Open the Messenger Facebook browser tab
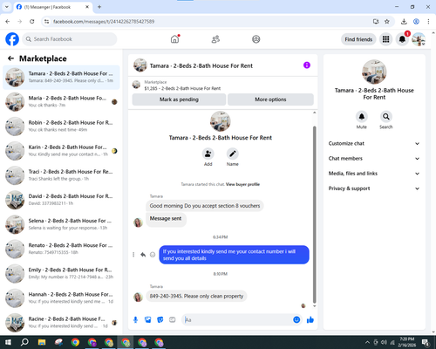Screen dimensions: 436x349 [x=52, y=7]
